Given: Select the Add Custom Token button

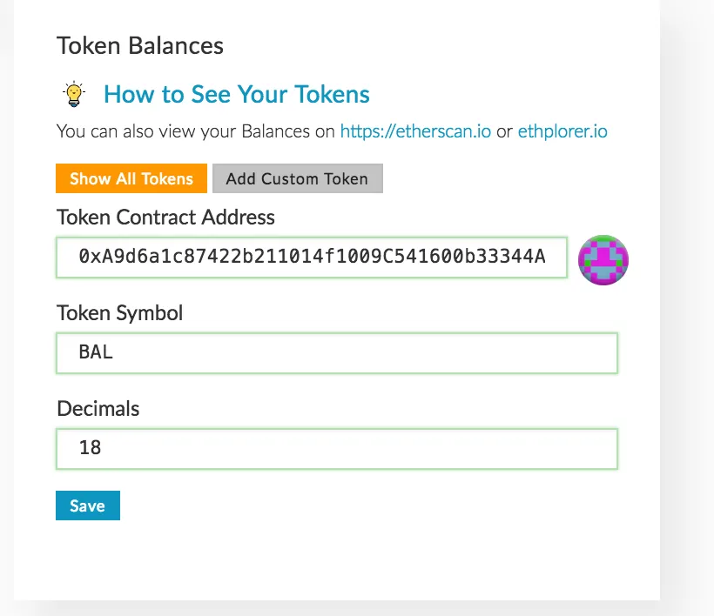Looking at the screenshot, I should pos(297,178).
